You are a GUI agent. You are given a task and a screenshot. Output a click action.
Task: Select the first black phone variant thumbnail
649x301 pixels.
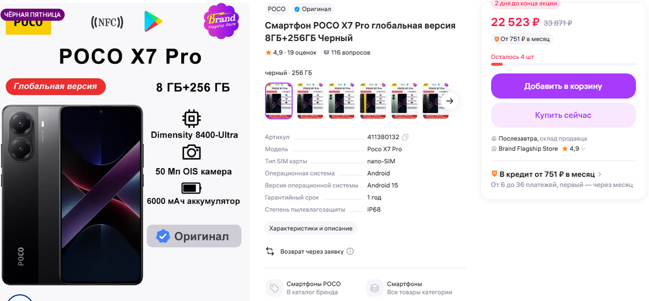click(x=279, y=101)
